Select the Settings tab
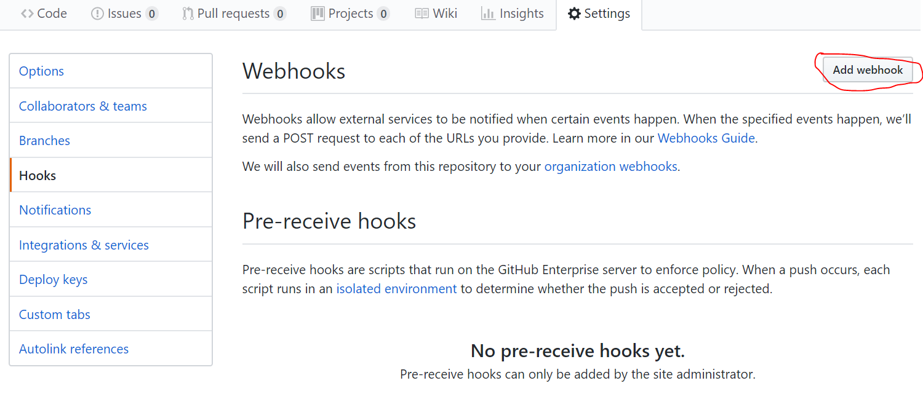This screenshot has width=923, height=394. pos(599,14)
